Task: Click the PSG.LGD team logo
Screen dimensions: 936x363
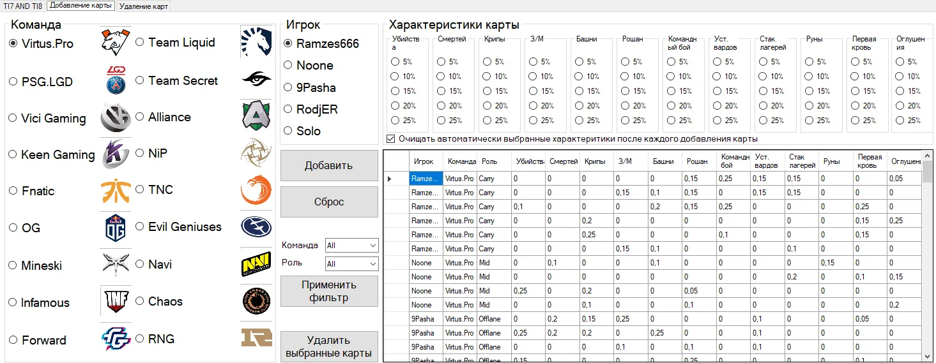Action: tap(116, 80)
